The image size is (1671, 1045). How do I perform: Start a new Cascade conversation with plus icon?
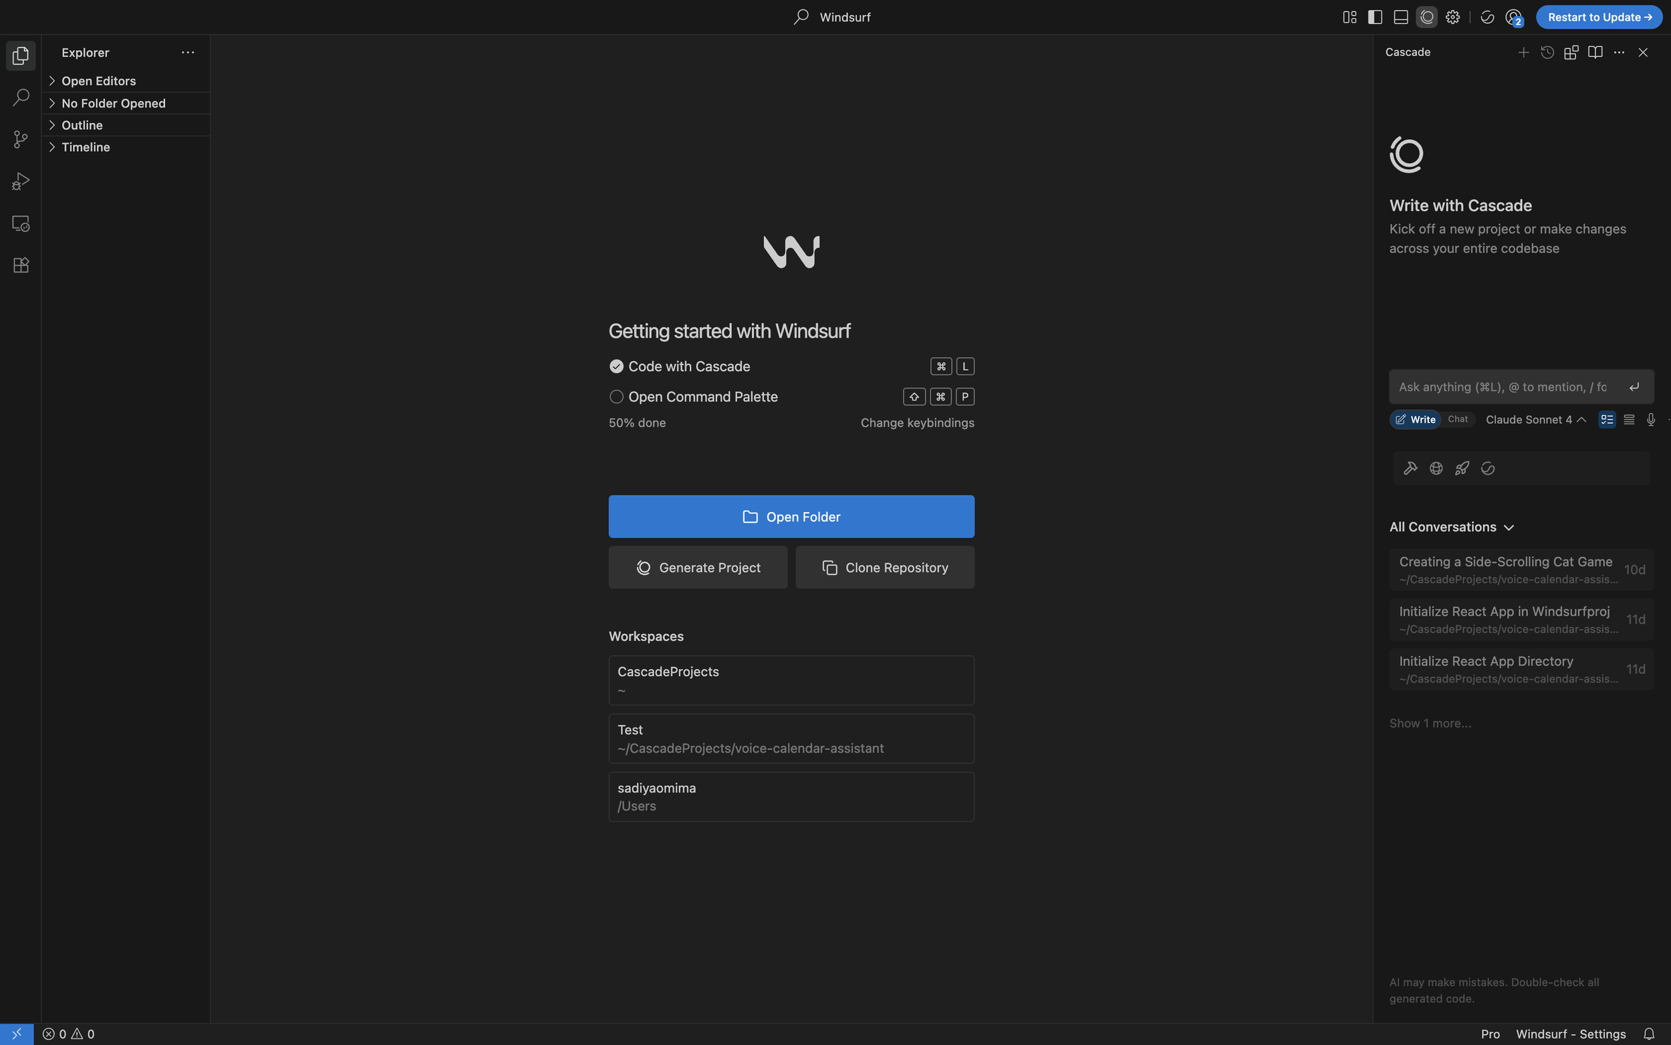[x=1523, y=53]
